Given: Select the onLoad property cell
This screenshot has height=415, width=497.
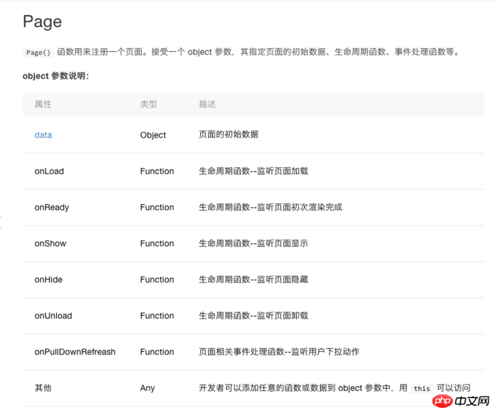Looking at the screenshot, I should pos(49,171).
